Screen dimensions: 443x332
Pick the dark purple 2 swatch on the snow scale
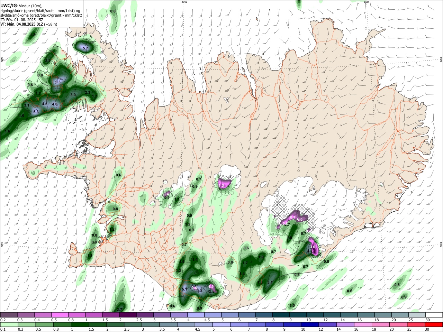tap(128, 315)
